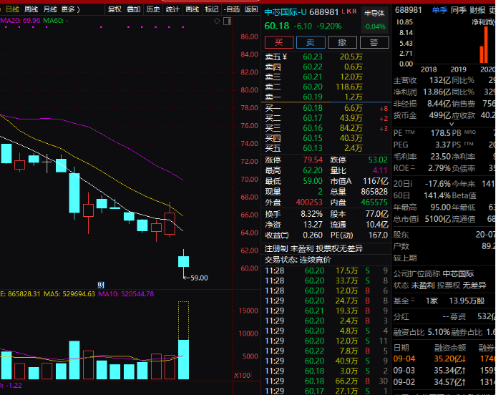Click the 卖二 price 60.20
The height and width of the screenshot is (395, 496).
click(x=313, y=87)
